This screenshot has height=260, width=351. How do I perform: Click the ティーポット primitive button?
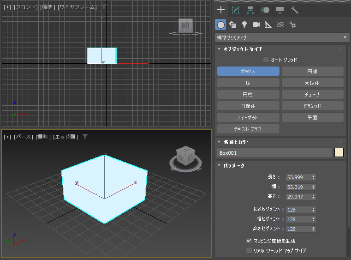[x=248, y=117]
